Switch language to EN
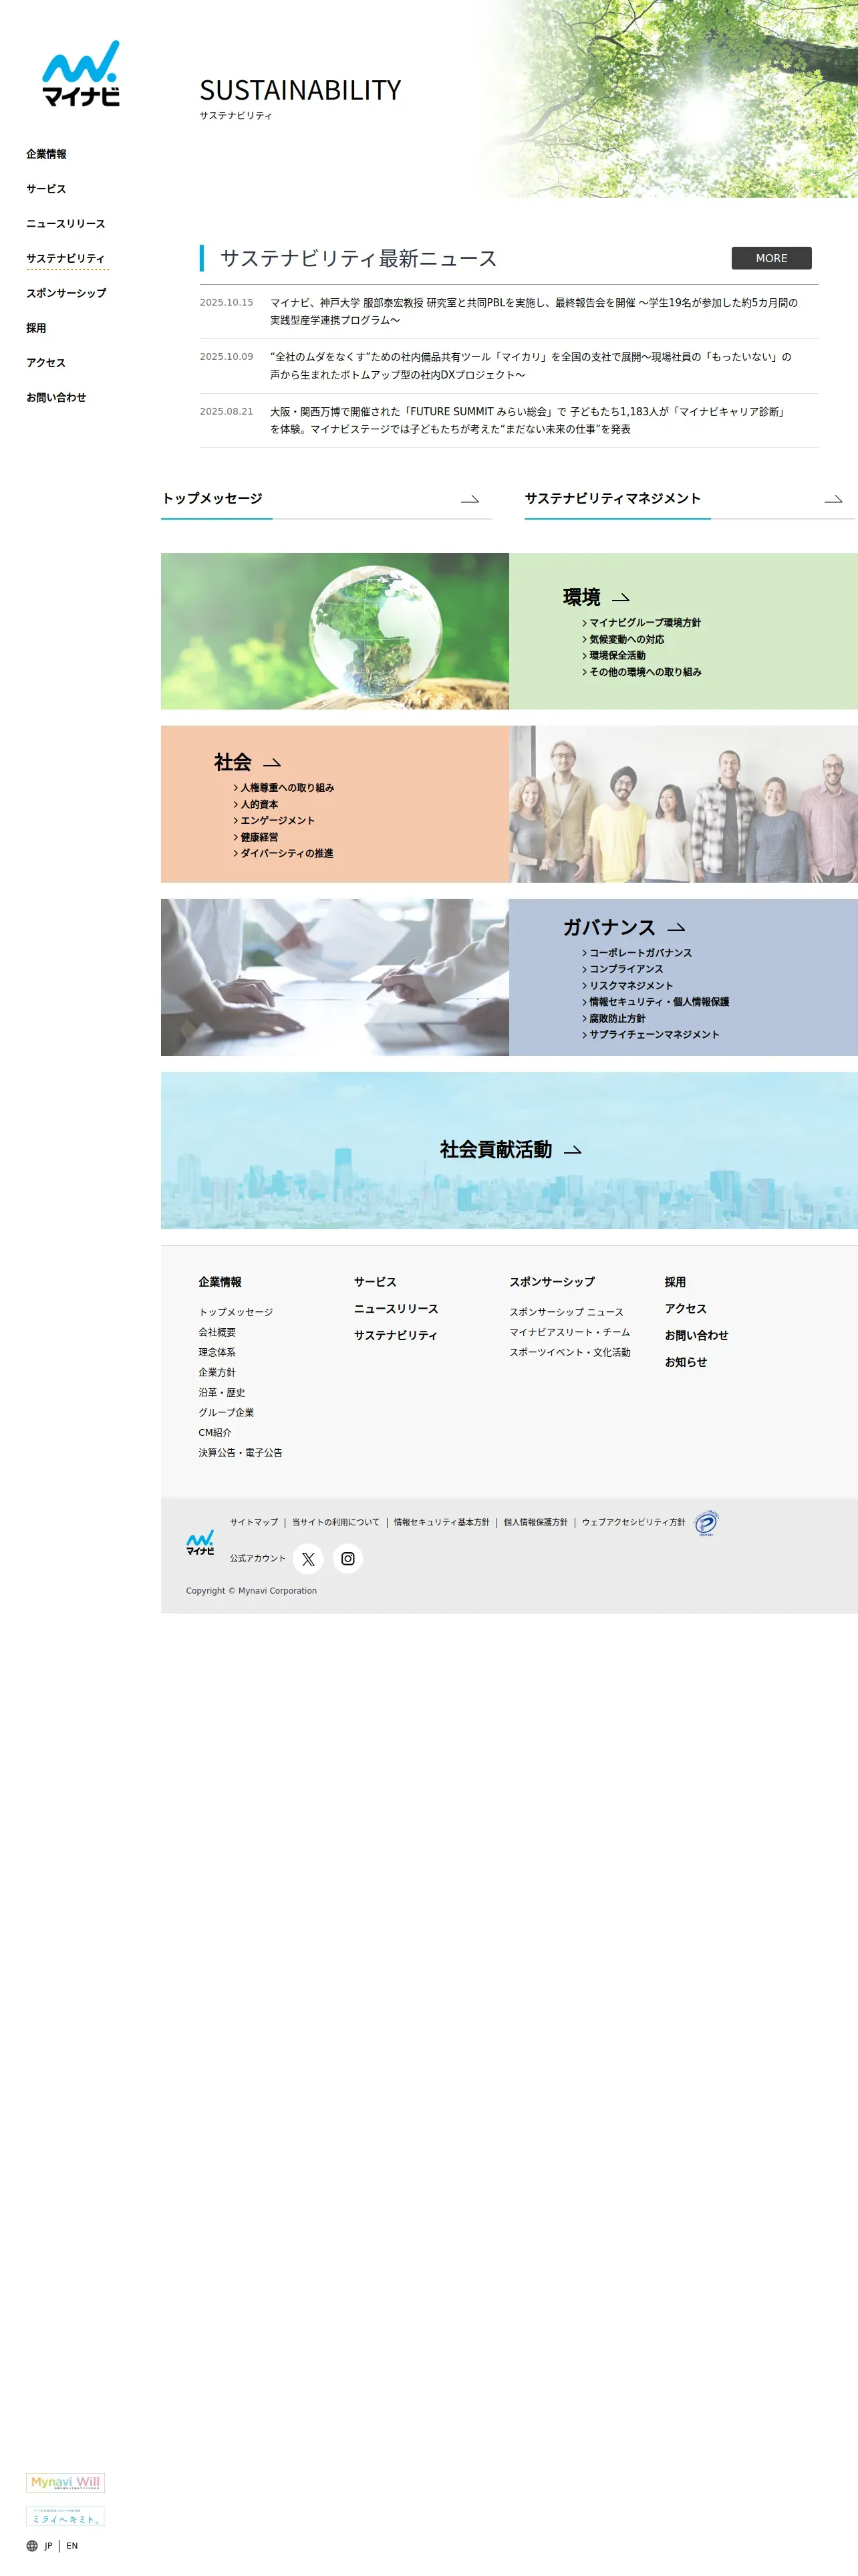858x2576 pixels. coord(72,2546)
